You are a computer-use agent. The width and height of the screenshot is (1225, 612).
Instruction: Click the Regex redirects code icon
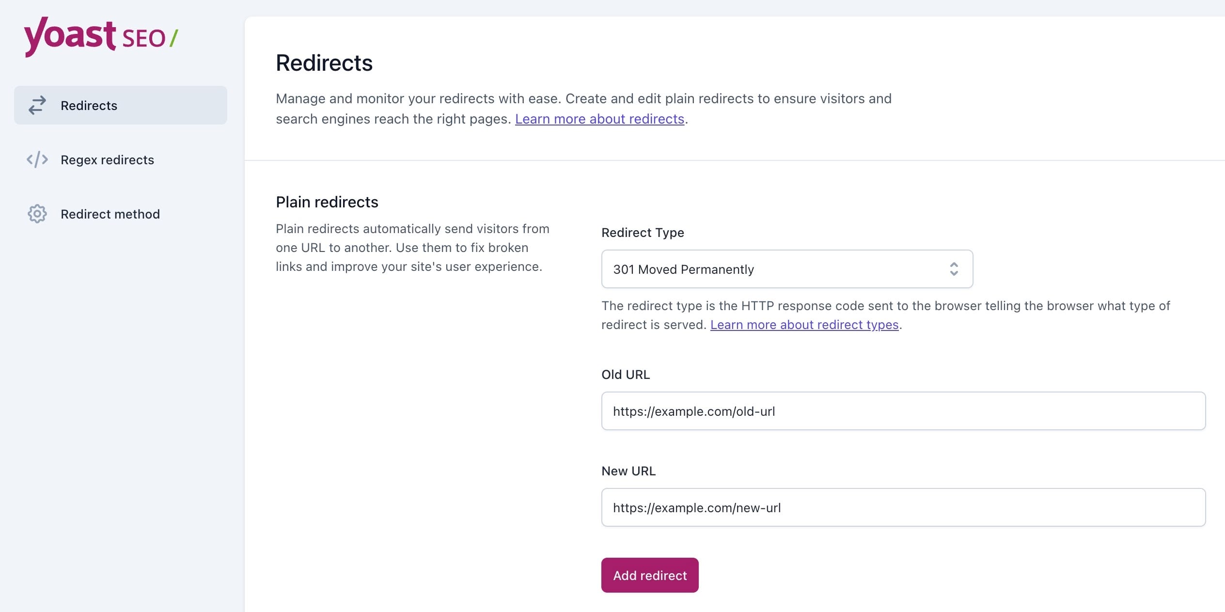[x=38, y=159]
